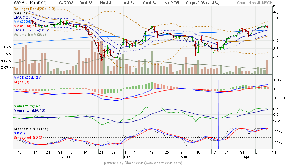
Task: Click the -0.193 MACD axis value
Action: pos(279,98)
